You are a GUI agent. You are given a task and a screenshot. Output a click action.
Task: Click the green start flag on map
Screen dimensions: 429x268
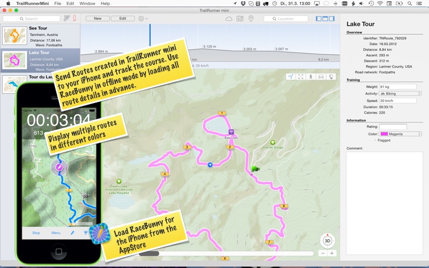pos(255,169)
